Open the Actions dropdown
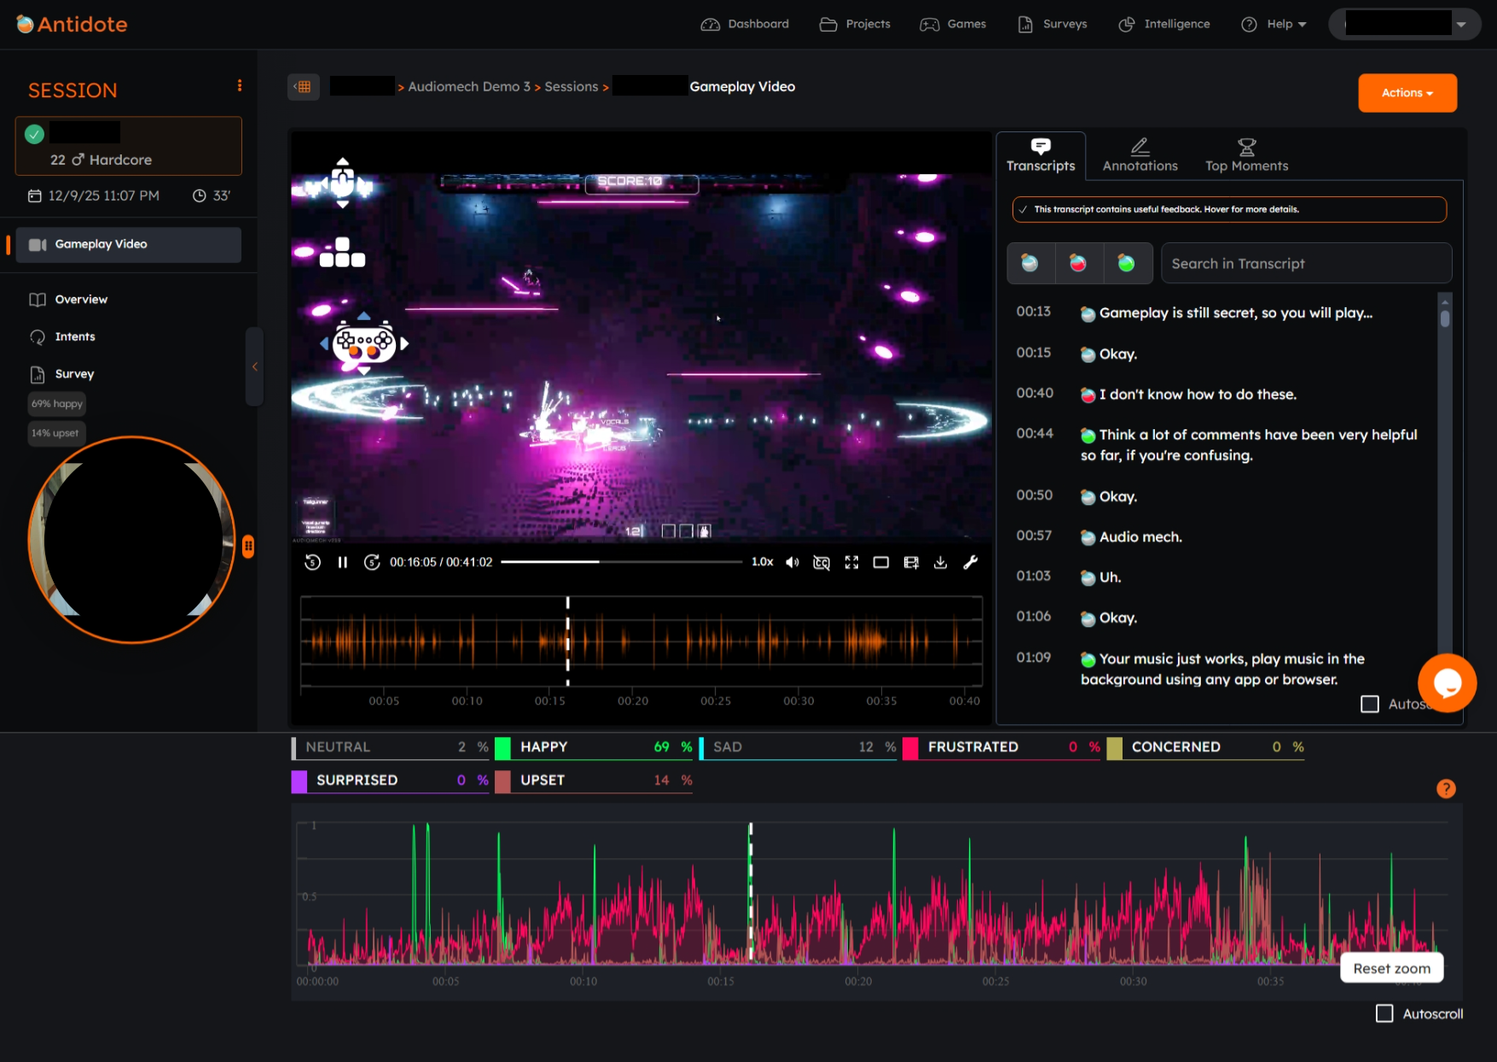Screen dimensions: 1497x1062 coord(1407,93)
